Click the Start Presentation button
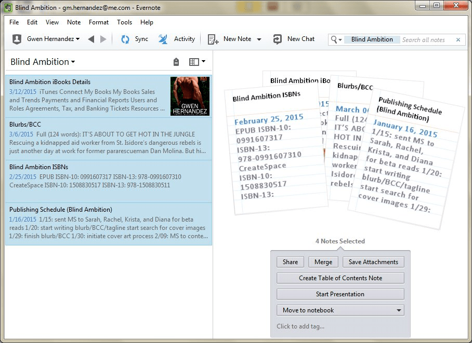This screenshot has height=343, width=472. pyautogui.click(x=340, y=294)
